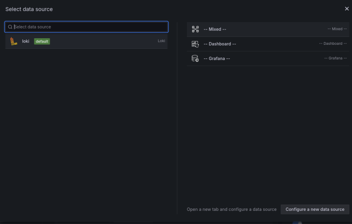Click the 'Select data source' dialog title
Viewport: 352px width, 224px height.
pos(29,9)
